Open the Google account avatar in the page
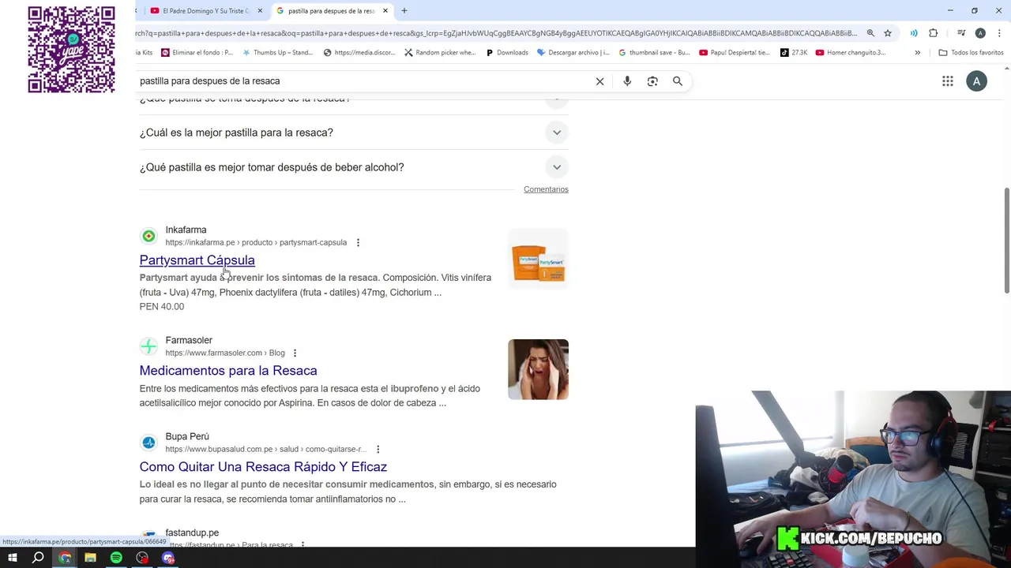Viewport: 1011px width, 568px height. (x=976, y=81)
